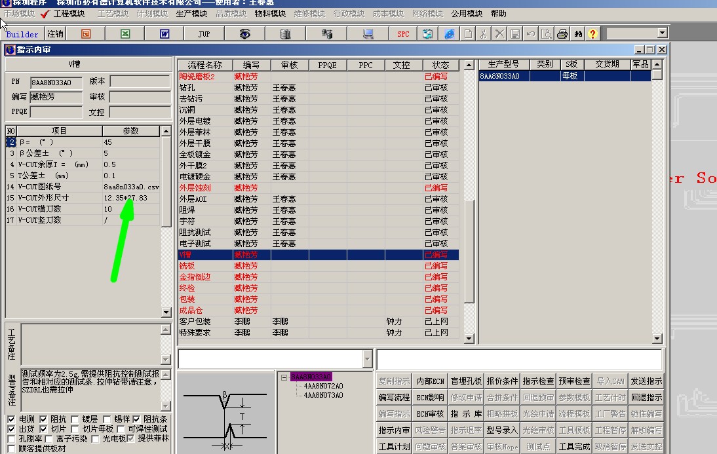
Task: Click the Excel export icon
Action: coord(125,34)
